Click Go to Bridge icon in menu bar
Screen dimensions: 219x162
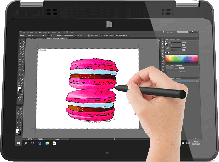pyautogui.click(x=64, y=32)
